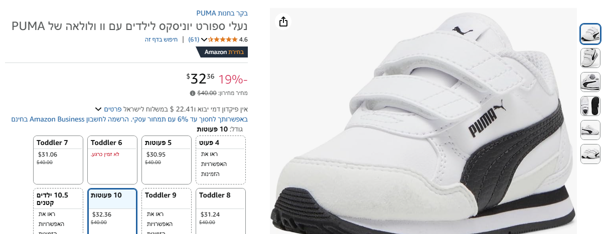Select the 5 פעוטות size option
This screenshot has width=607, height=234.
click(x=166, y=159)
